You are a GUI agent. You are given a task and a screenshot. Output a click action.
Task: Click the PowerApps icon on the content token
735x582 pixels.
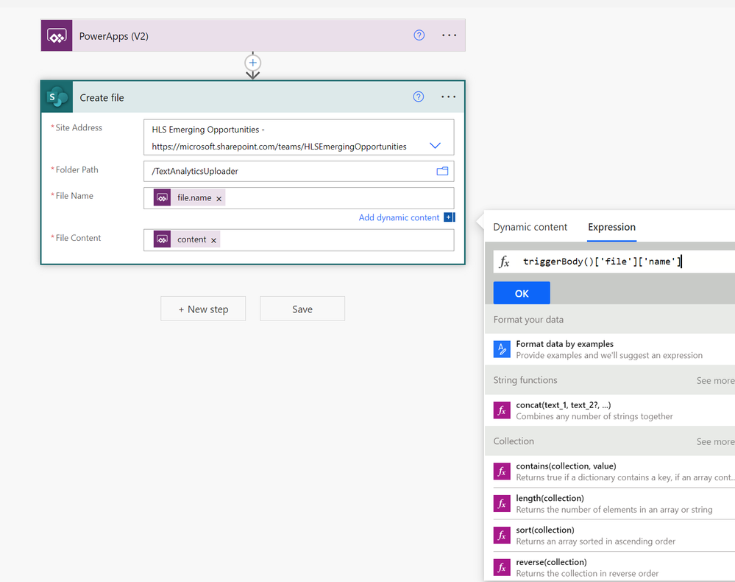(162, 239)
